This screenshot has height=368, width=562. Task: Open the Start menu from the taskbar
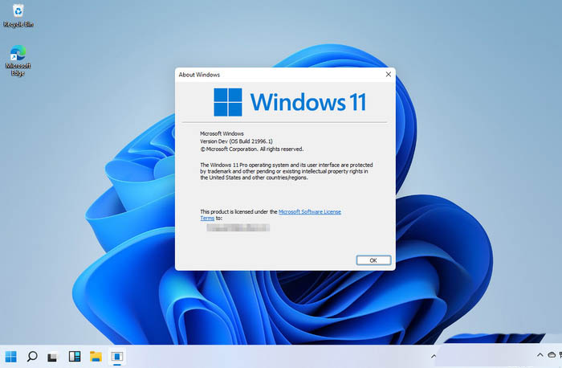(12, 356)
